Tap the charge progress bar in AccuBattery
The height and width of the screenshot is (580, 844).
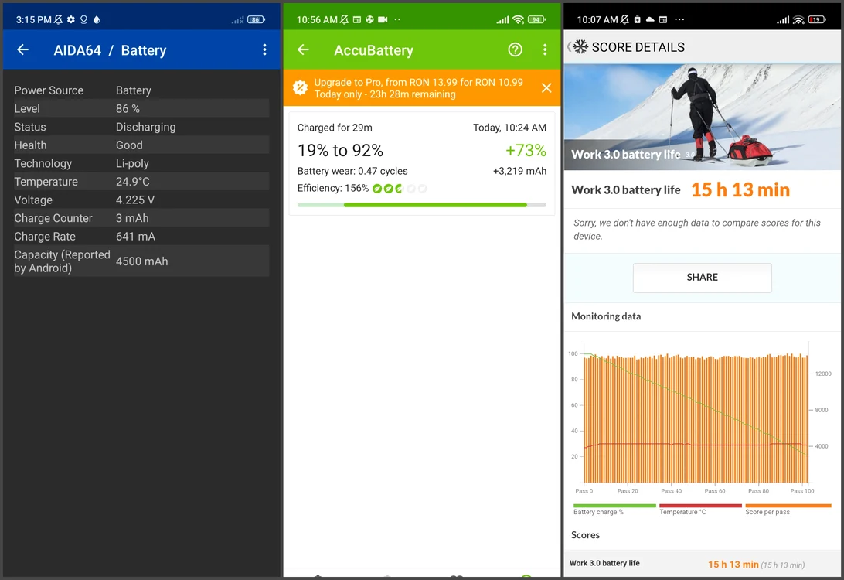tap(421, 205)
